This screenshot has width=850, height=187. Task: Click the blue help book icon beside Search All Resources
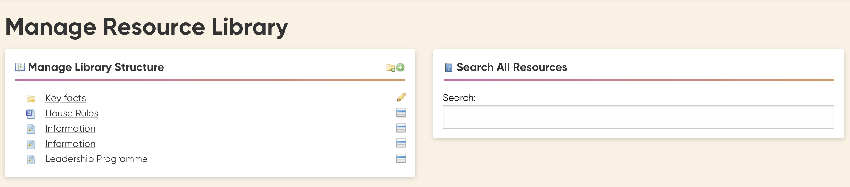click(449, 67)
